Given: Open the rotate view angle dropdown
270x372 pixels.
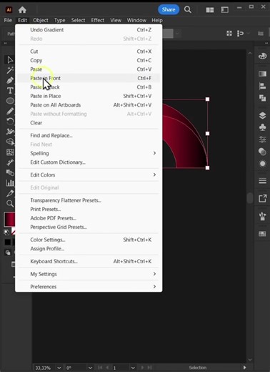Looking at the screenshot, I should (90, 368).
